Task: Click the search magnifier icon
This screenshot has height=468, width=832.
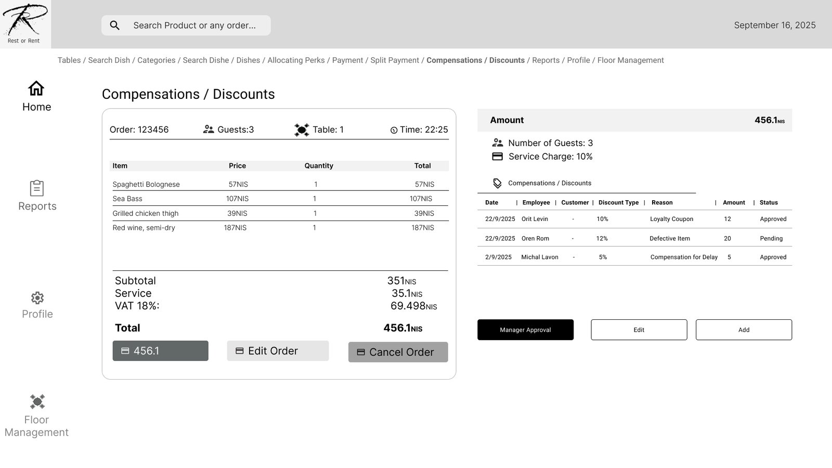Action: click(115, 25)
